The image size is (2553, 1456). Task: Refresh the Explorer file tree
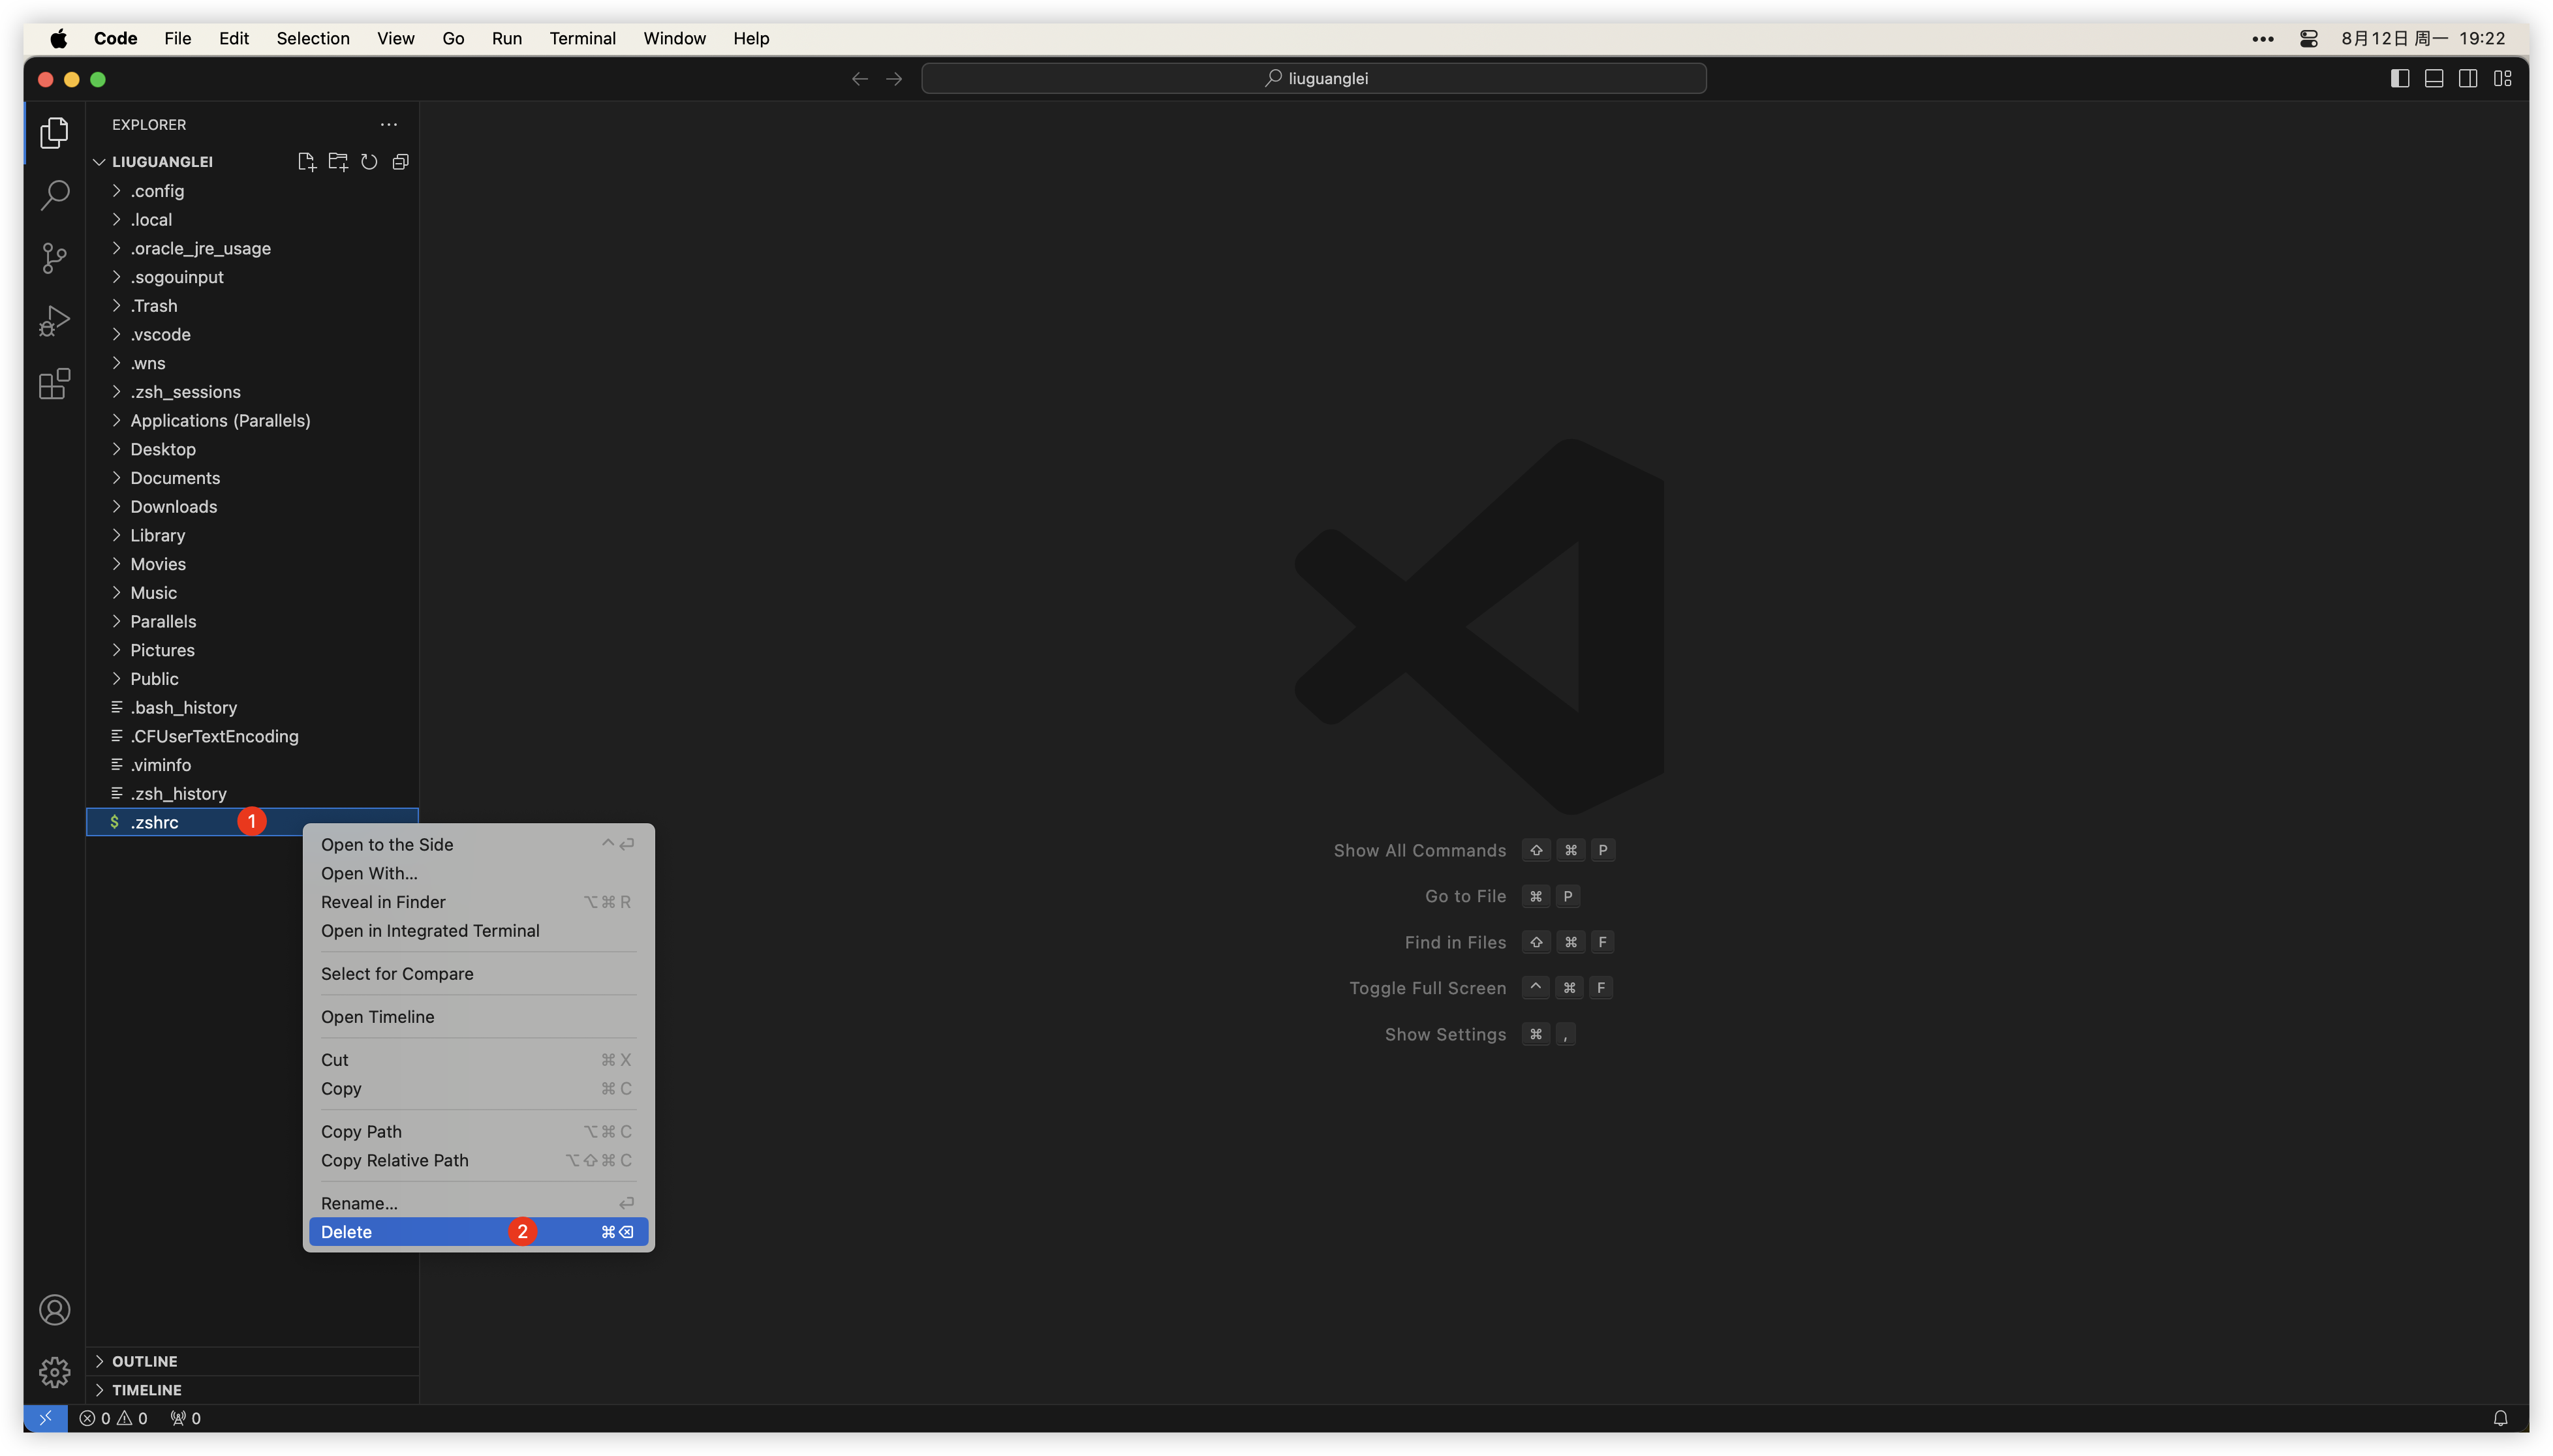point(369,162)
